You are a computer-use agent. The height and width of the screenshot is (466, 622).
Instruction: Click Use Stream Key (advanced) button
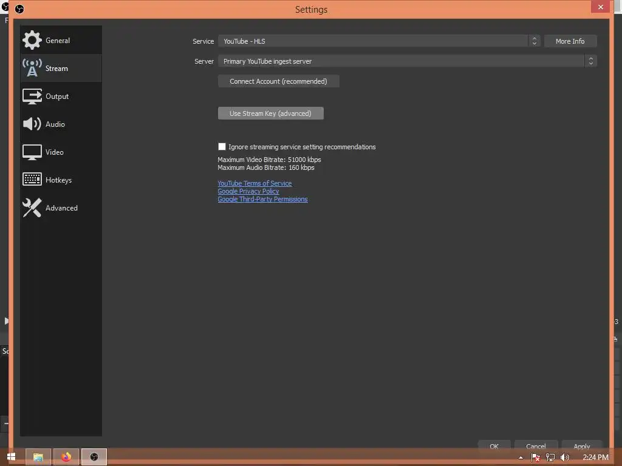(x=270, y=113)
